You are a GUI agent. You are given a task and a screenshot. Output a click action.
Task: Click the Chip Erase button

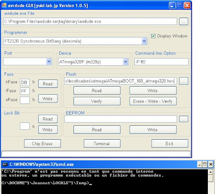(42, 144)
